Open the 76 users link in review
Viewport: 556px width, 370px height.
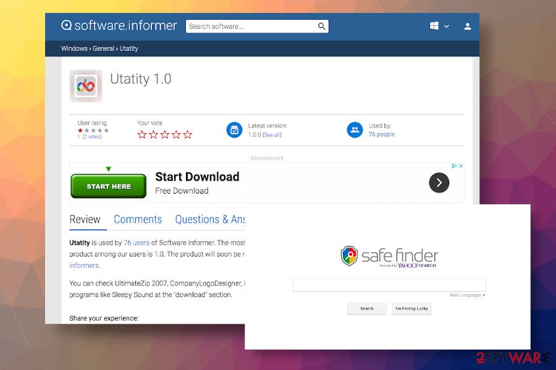[x=137, y=243]
